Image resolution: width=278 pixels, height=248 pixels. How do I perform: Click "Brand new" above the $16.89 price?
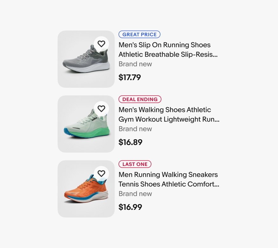[135, 129]
